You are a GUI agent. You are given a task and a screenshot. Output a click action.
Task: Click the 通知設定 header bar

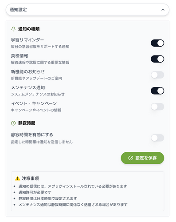[x=87, y=10]
